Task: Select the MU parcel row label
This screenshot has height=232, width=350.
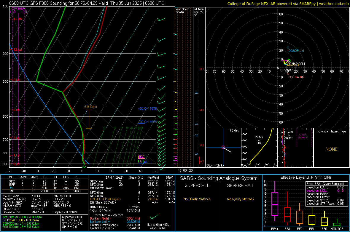Action: click(x=12, y=191)
